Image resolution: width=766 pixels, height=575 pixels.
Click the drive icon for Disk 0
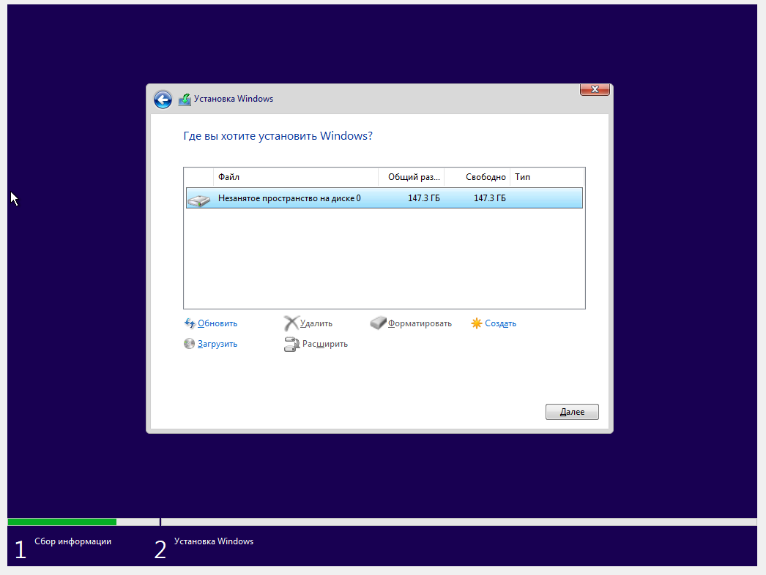click(x=199, y=200)
